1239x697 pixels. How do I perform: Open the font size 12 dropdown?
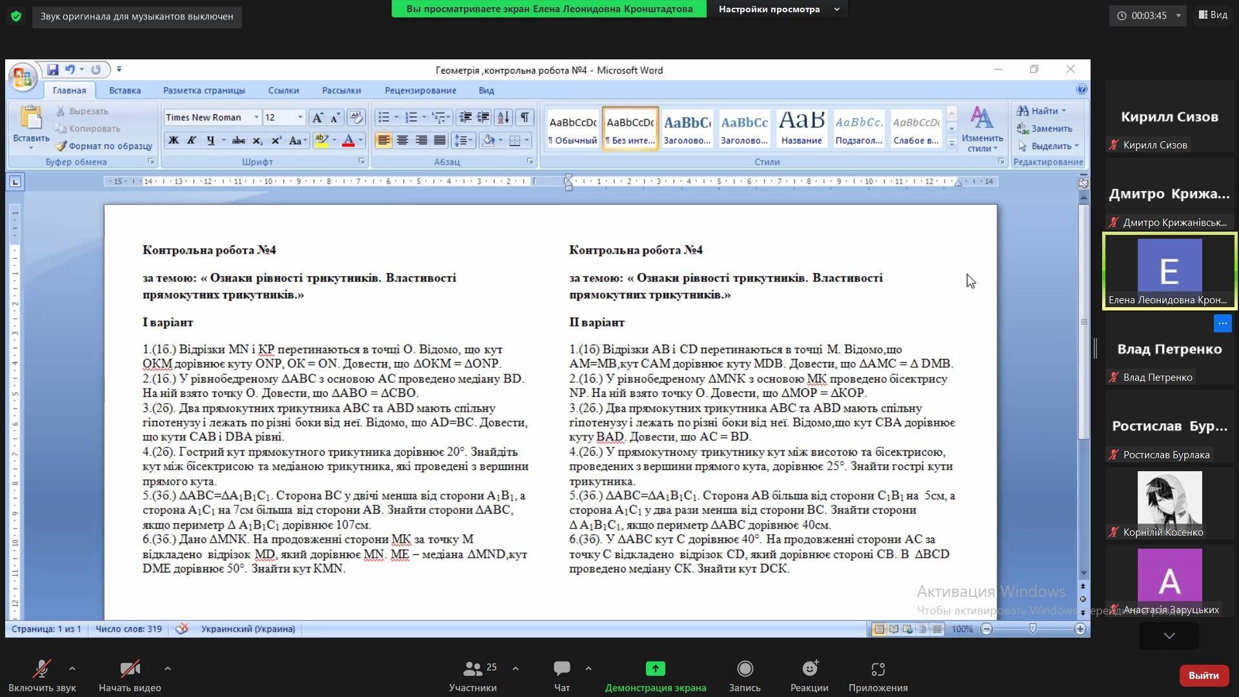click(300, 117)
